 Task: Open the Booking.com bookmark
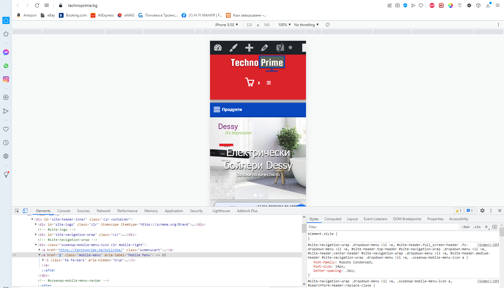tap(73, 15)
